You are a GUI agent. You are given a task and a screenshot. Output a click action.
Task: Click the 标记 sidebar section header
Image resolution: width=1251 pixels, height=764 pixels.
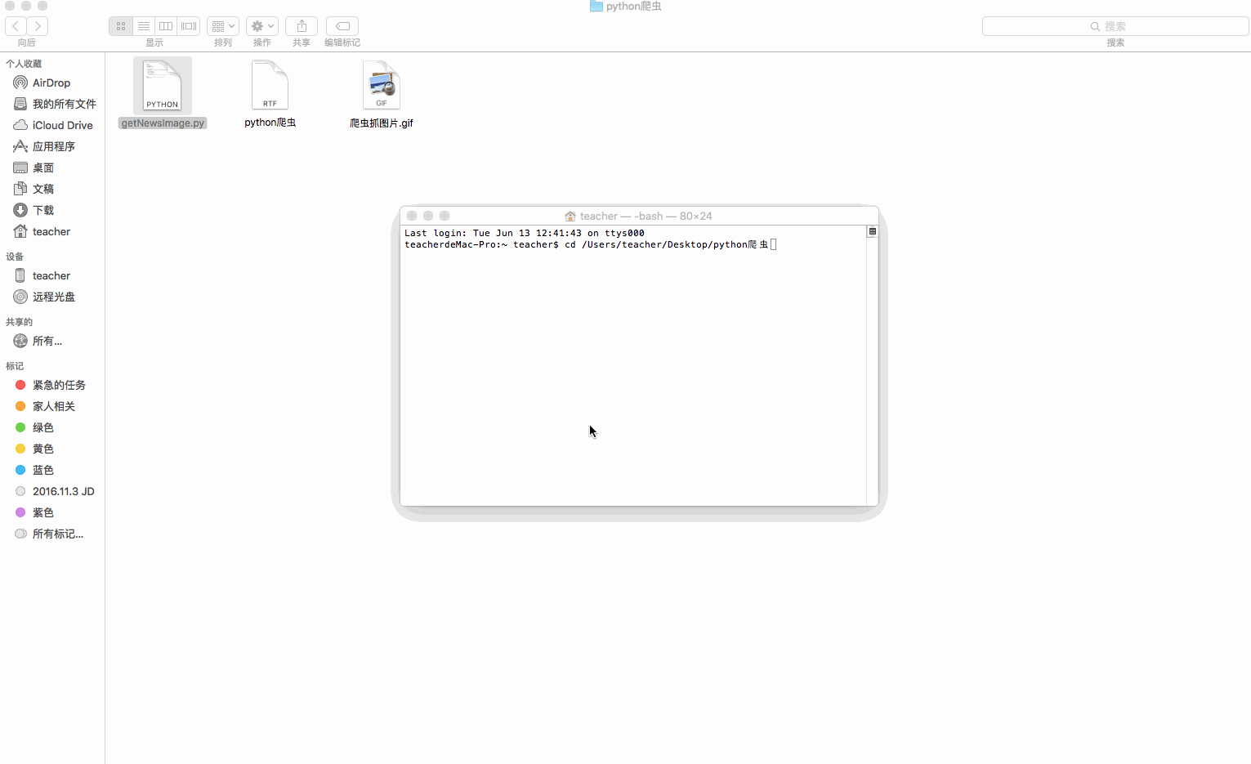15,366
